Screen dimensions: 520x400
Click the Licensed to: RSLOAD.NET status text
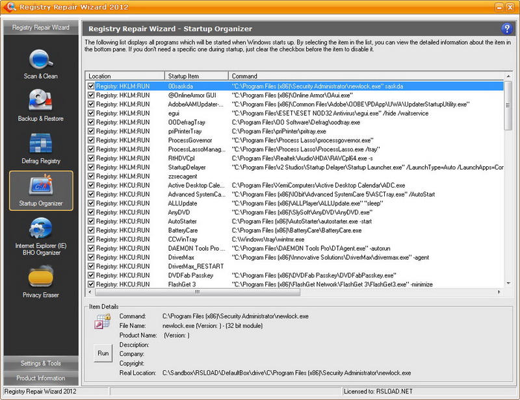pyautogui.click(x=378, y=392)
